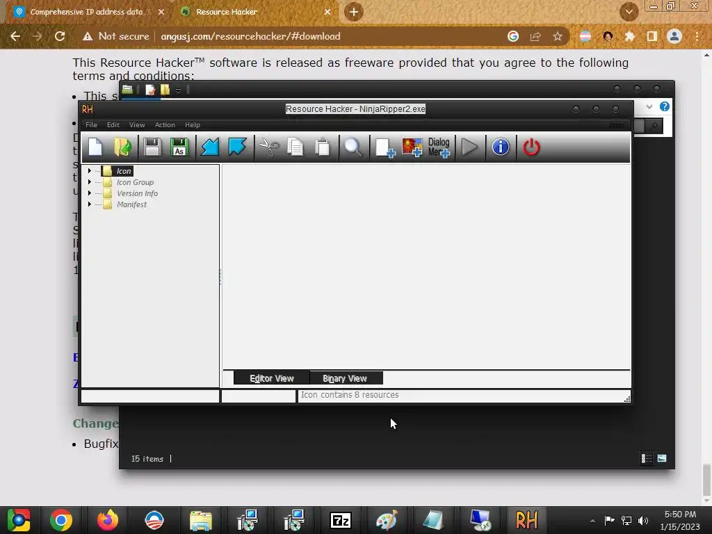Click the angusj.com address bar URL
This screenshot has height=534, width=712.
250,36
